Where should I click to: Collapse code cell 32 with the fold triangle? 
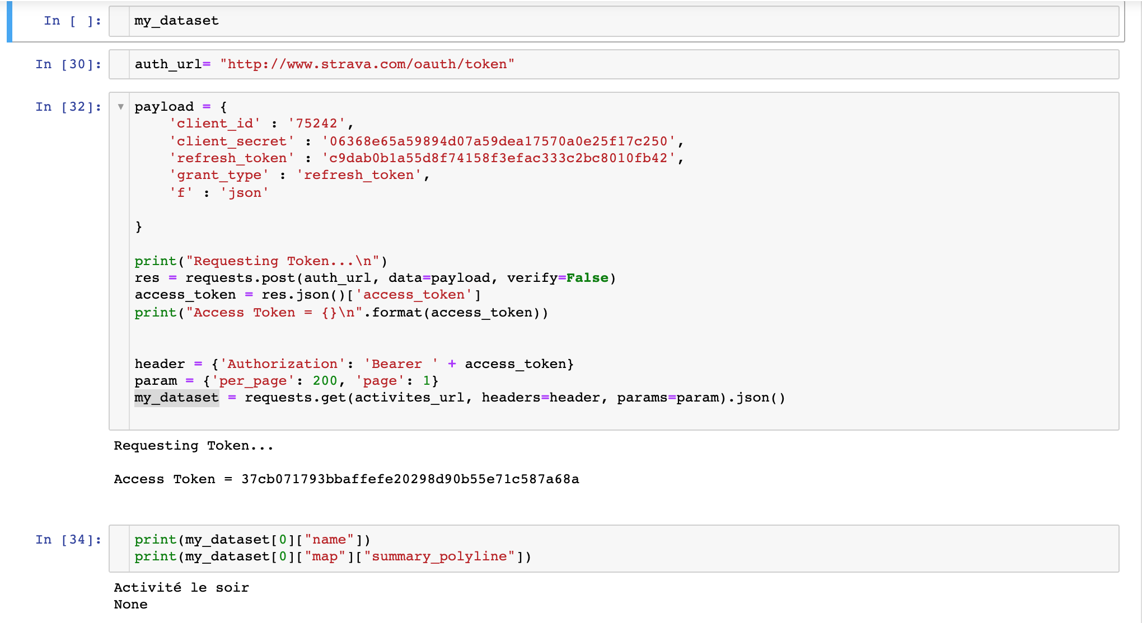pos(120,107)
